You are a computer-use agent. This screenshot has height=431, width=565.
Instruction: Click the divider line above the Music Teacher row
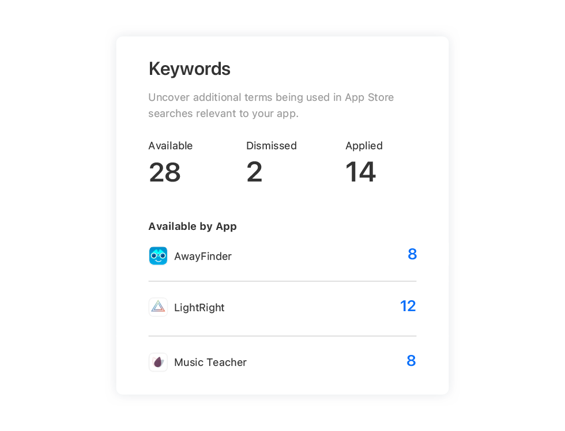[282, 336]
